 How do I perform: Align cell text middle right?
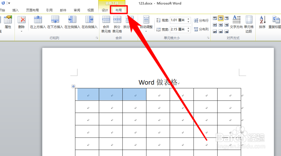coord(226,25)
